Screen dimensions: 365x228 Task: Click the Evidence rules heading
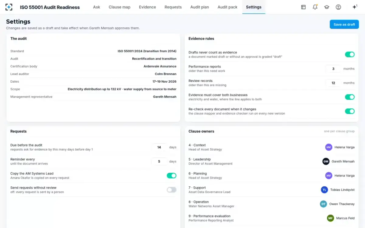tap(201, 39)
